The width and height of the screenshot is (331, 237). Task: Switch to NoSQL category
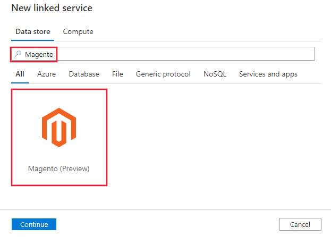tap(215, 74)
